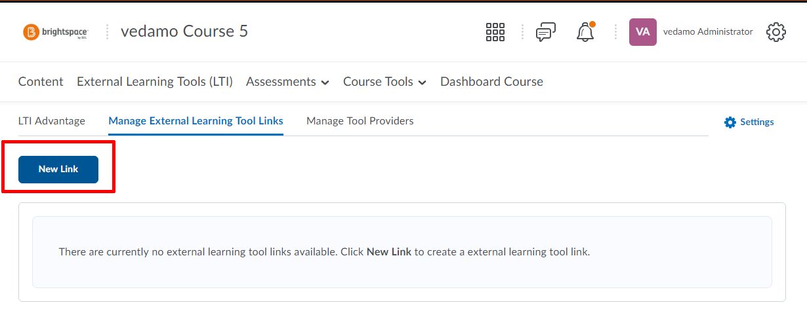
Task: Open the vedamo Administrator user menu
Action: pyautogui.click(x=708, y=31)
